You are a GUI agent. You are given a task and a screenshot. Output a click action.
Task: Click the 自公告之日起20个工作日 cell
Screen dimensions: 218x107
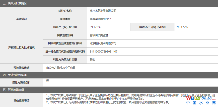[x=61, y=68]
